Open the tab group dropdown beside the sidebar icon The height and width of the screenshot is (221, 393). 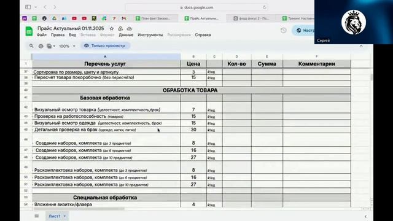click(36, 7)
